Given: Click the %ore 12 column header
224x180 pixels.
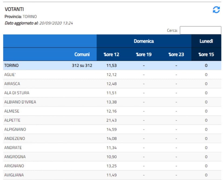Looking at the screenshot, I should [111, 54].
